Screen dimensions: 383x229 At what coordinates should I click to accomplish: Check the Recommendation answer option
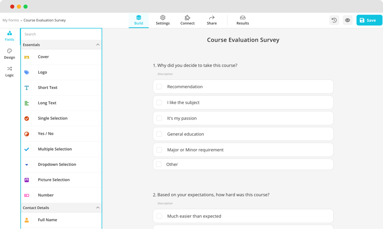pos(159,87)
